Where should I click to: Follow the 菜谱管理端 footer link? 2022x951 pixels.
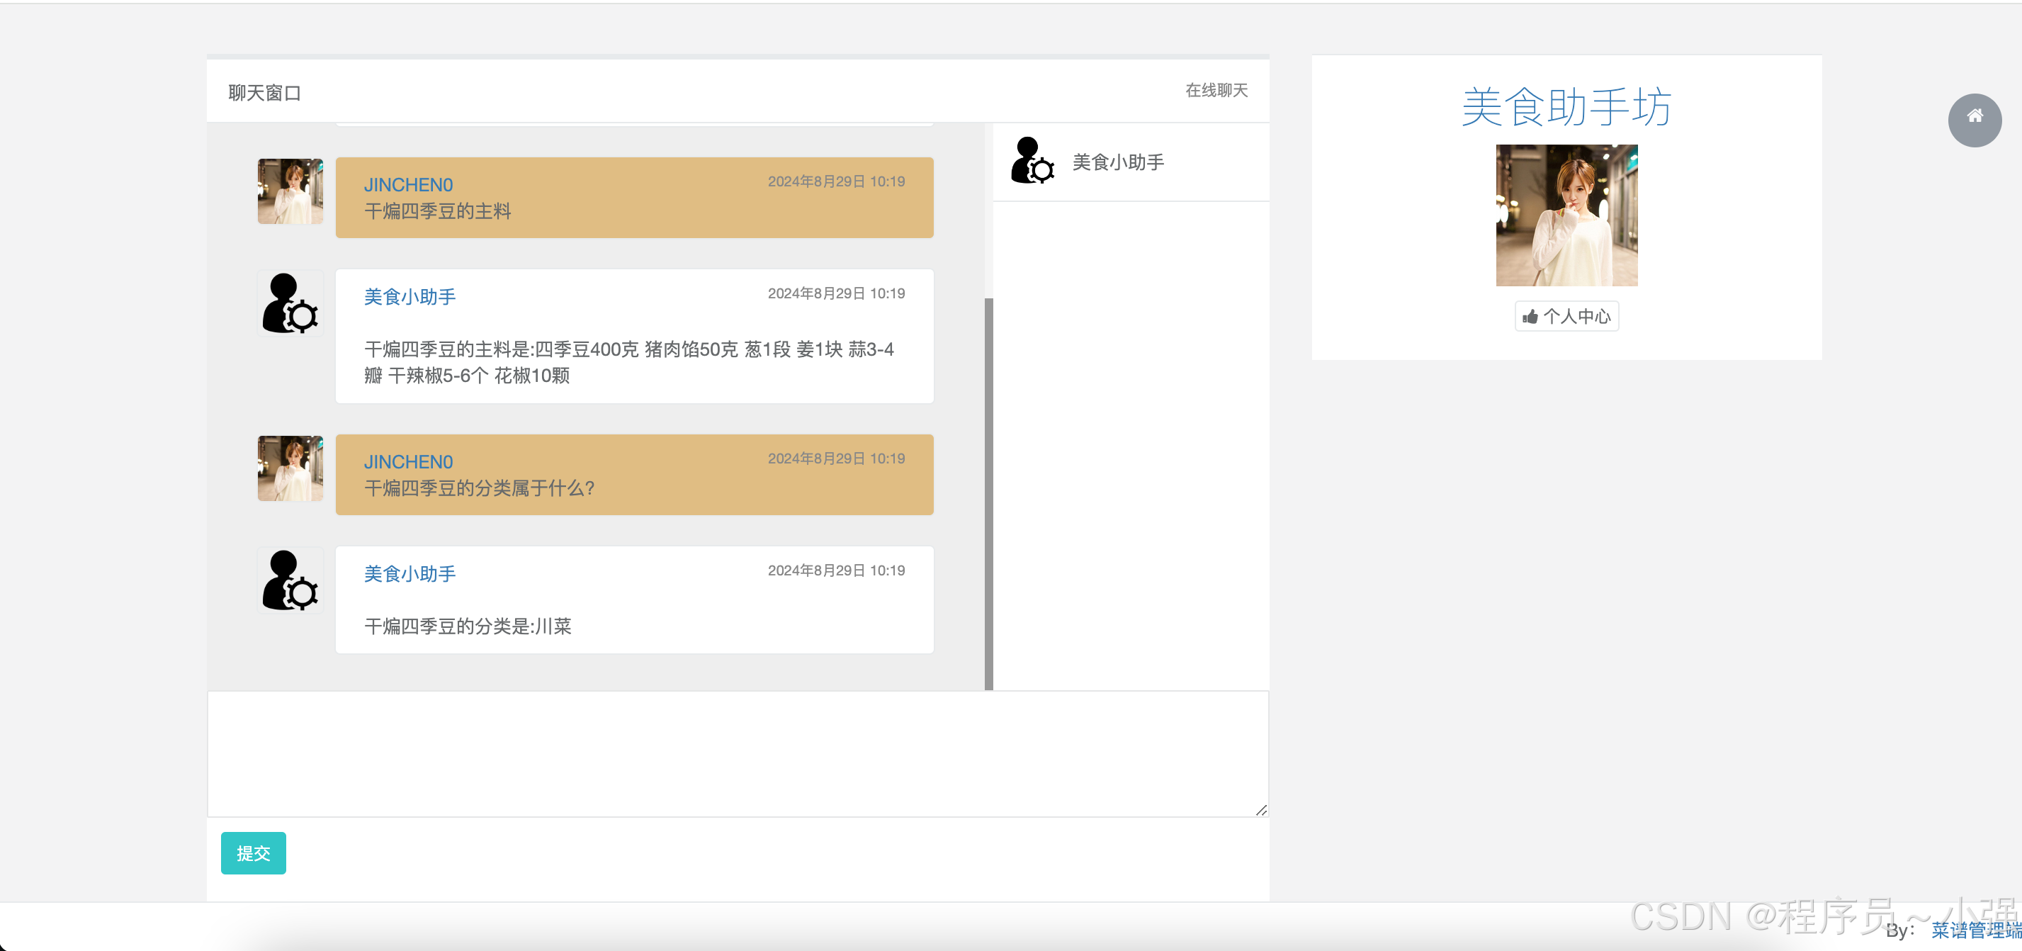(x=1975, y=930)
